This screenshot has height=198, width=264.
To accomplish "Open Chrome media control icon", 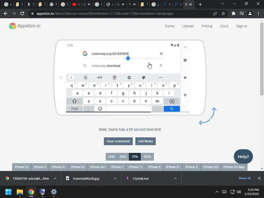I will point(242,13).
